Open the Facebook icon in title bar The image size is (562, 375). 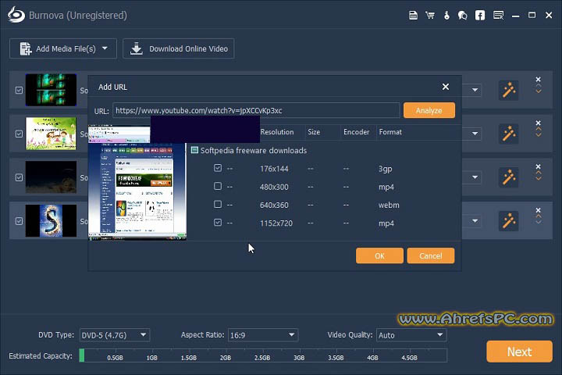pyautogui.click(x=480, y=16)
